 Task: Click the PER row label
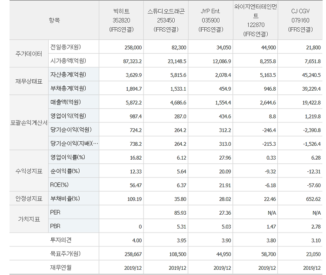[55, 212]
